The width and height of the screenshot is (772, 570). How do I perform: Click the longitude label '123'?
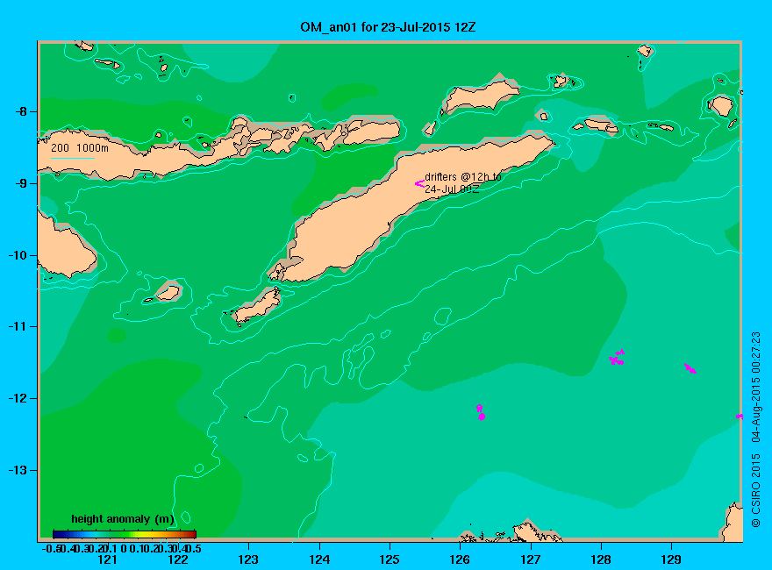coord(248,559)
